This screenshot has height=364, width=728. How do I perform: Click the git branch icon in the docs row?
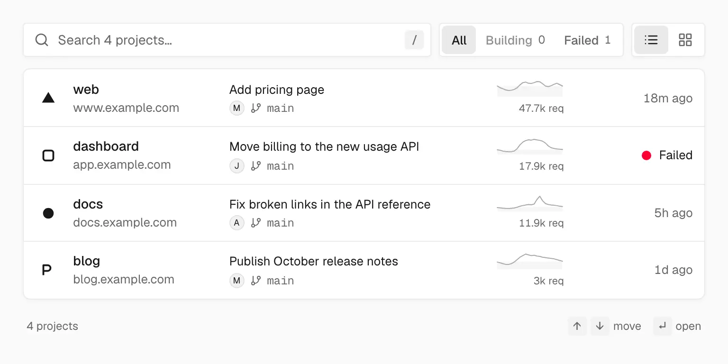point(256,223)
